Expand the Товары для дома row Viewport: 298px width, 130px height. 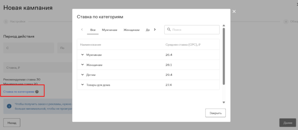82,85
